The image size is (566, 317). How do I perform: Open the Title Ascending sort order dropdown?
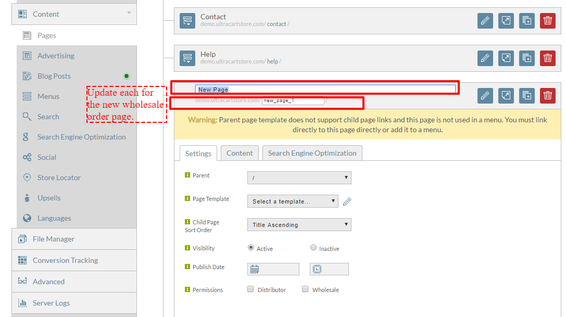[x=299, y=224]
